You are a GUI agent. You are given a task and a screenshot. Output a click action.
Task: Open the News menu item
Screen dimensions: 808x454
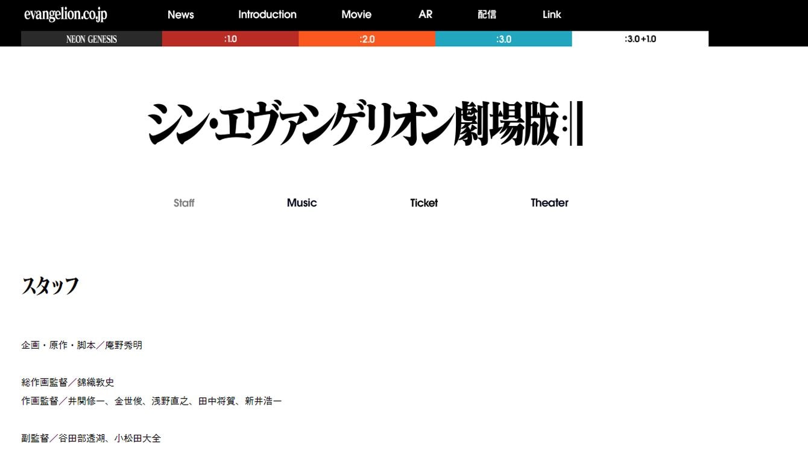point(180,14)
